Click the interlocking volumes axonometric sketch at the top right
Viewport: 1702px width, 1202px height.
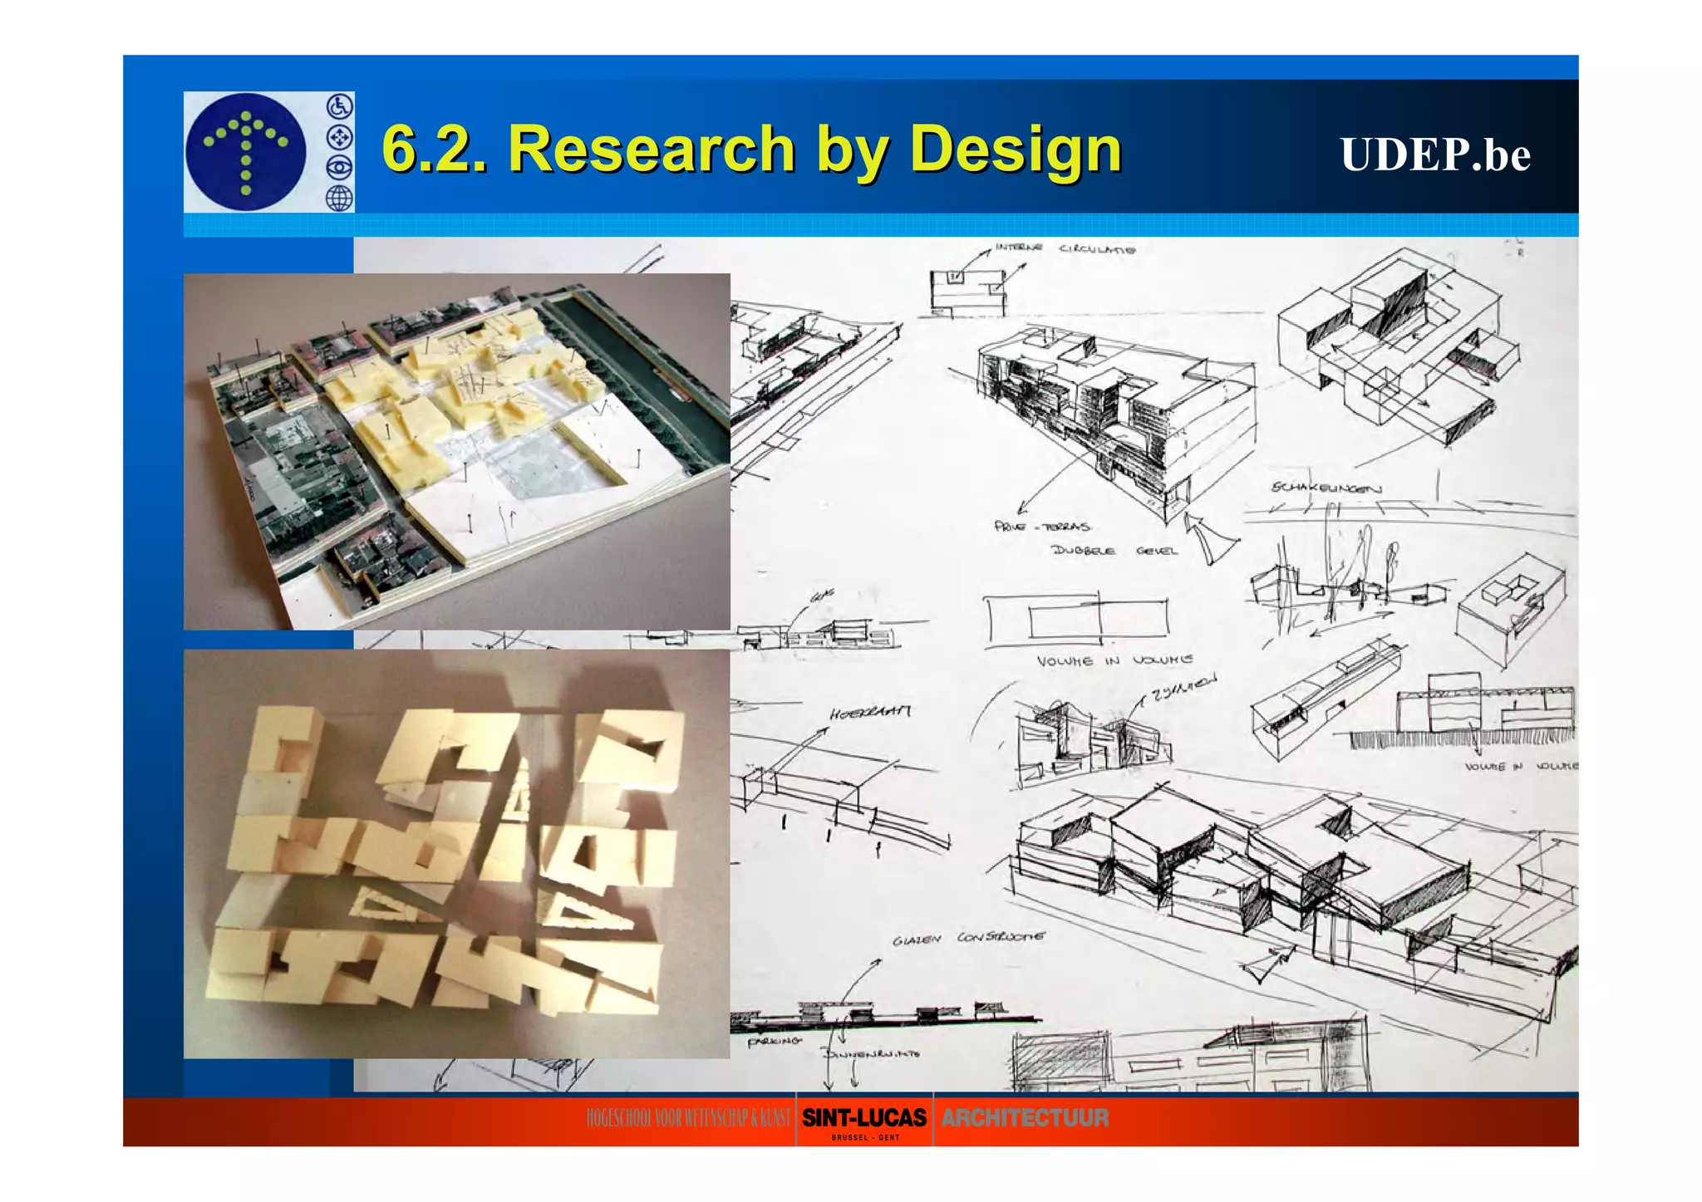pos(1400,347)
